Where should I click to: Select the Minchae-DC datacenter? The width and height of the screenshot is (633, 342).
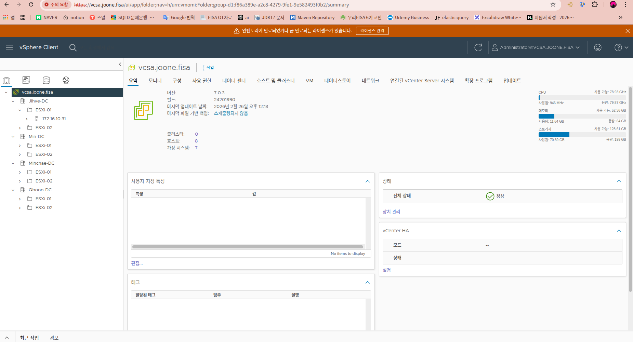click(x=41, y=163)
